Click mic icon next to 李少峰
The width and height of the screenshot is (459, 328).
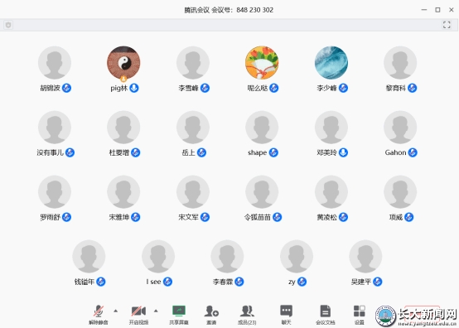343,88
